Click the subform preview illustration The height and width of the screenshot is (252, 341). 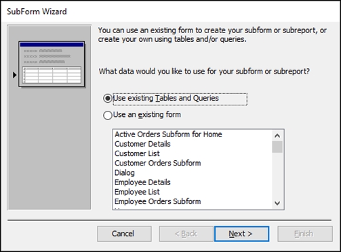click(x=52, y=64)
